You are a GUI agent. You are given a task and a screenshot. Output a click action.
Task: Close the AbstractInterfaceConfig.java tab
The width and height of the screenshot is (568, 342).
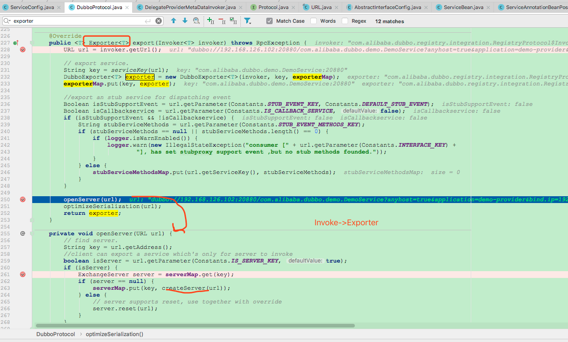click(426, 7)
